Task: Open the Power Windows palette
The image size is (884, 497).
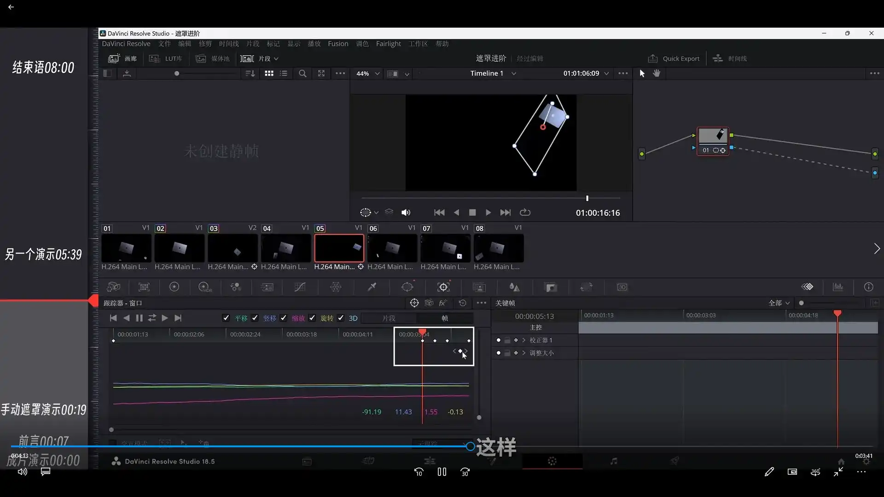Action: click(x=408, y=287)
